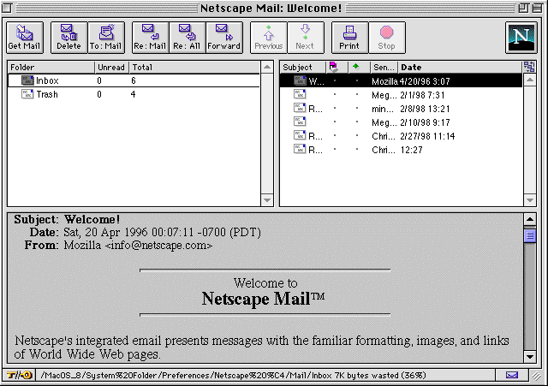
Task: Click the Netscape N logo icon
Action: click(x=521, y=38)
